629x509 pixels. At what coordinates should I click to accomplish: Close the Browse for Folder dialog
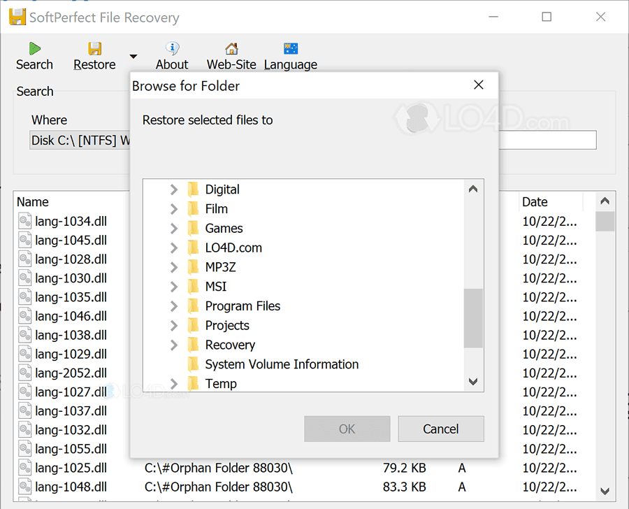pos(478,85)
